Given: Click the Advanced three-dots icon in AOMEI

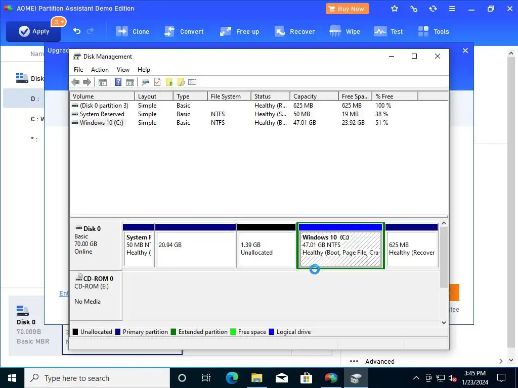Looking at the screenshot, I should pos(354,361).
